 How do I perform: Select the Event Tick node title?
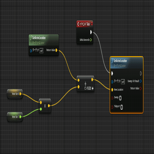(85, 24)
